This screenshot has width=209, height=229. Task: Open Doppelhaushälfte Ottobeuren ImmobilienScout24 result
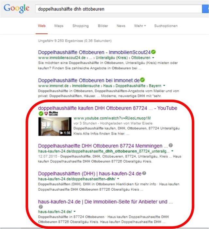94,52
